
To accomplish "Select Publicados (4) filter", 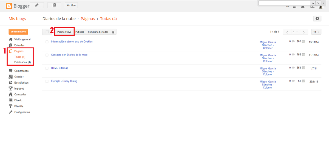I will (x=22, y=62).
